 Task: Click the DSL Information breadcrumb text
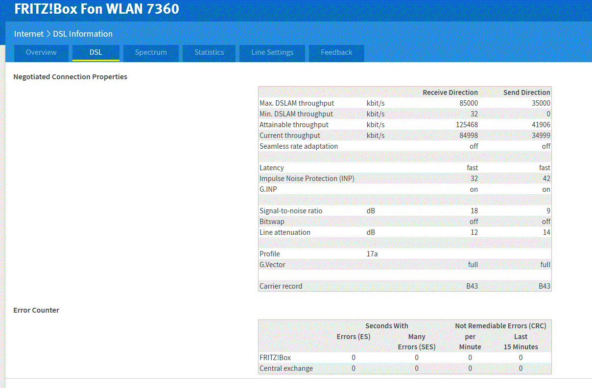pyautogui.click(x=83, y=34)
